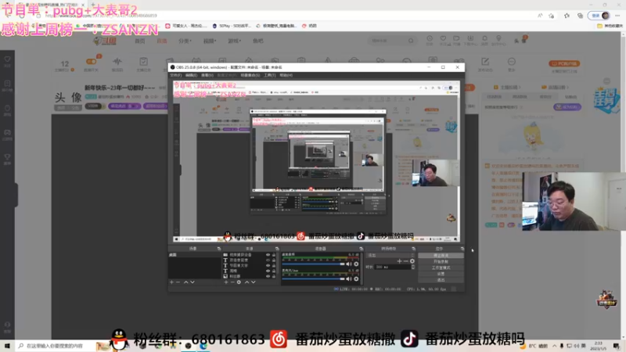This screenshot has height=352, width=626.
Task: Show hidden system tray icons chevron
Action: click(554, 346)
